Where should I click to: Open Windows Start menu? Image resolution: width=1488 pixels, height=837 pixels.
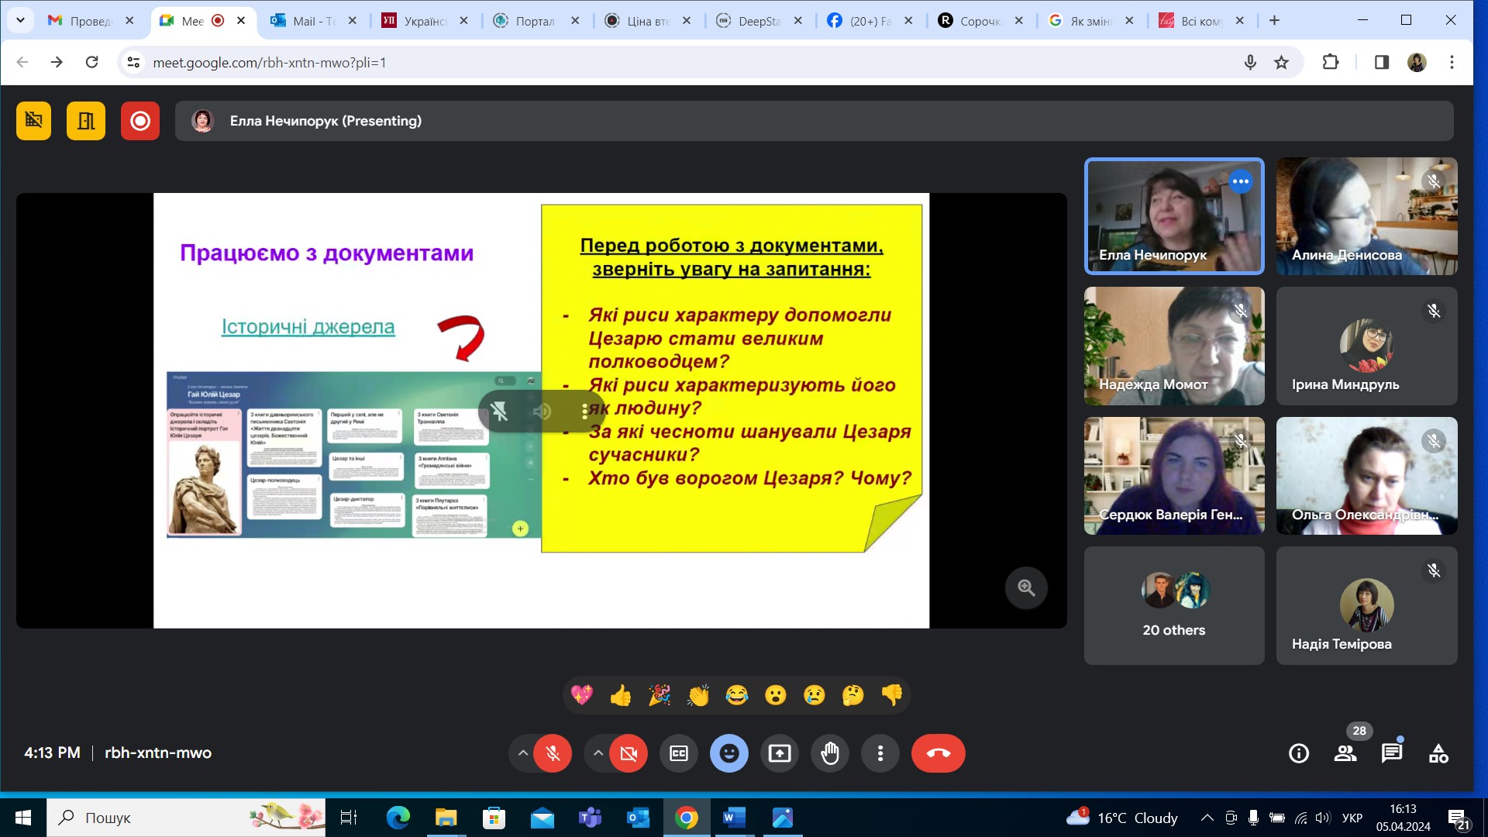click(x=23, y=818)
